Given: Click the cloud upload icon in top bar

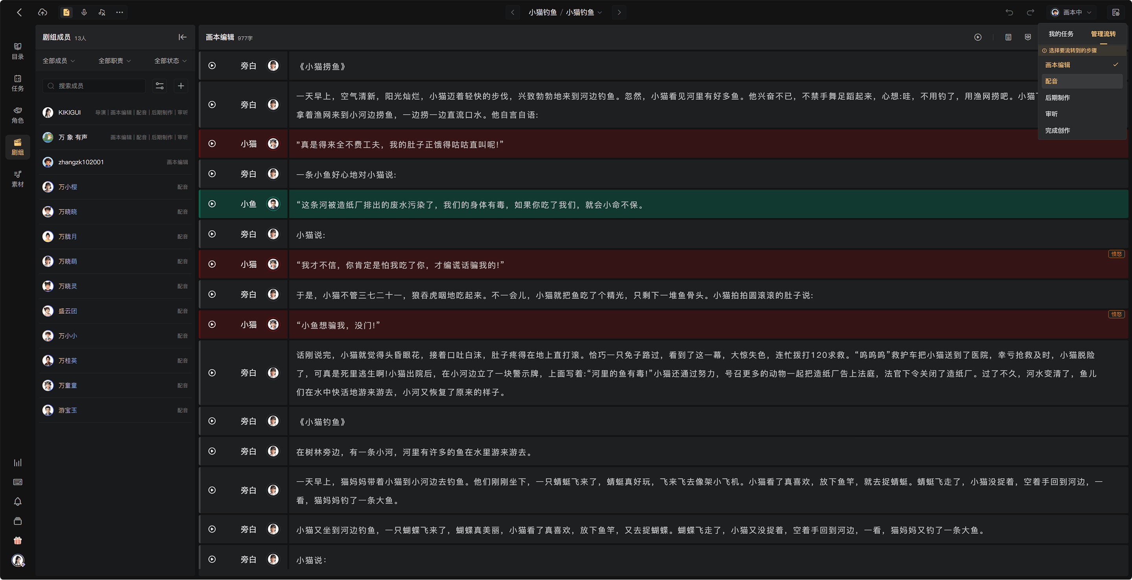Looking at the screenshot, I should 42,12.
